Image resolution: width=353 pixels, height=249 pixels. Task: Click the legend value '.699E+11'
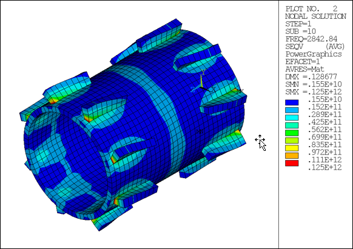324,137
